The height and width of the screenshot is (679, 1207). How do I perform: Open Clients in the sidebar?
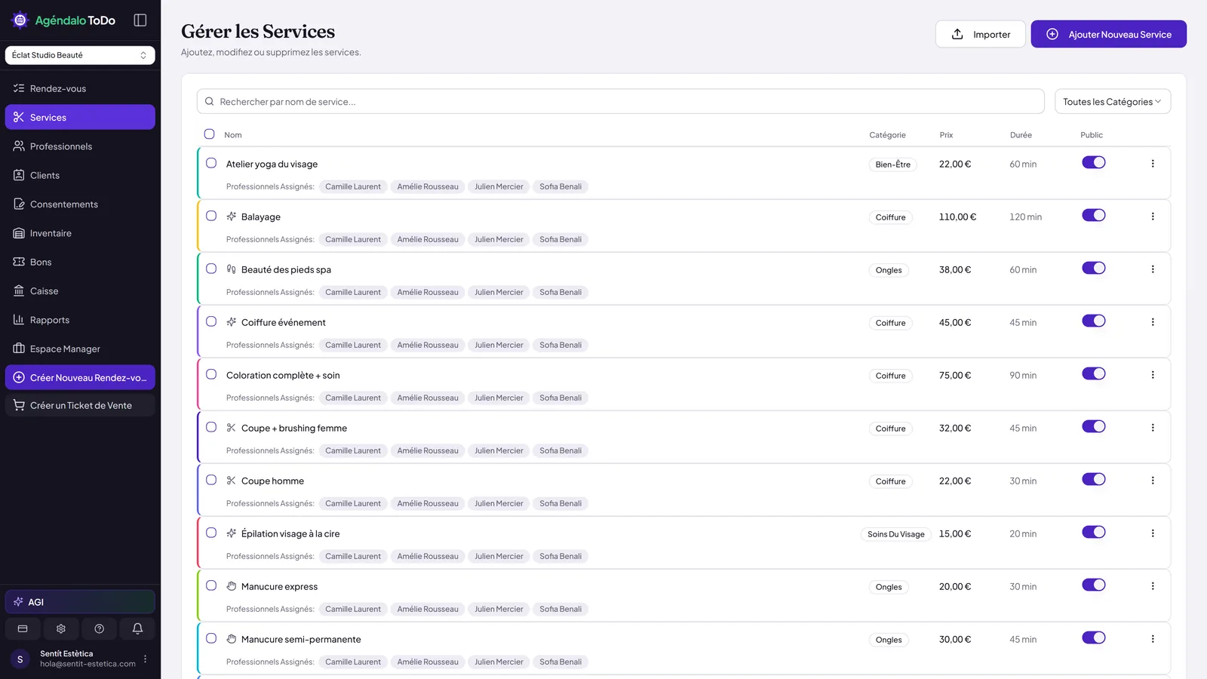pos(80,175)
